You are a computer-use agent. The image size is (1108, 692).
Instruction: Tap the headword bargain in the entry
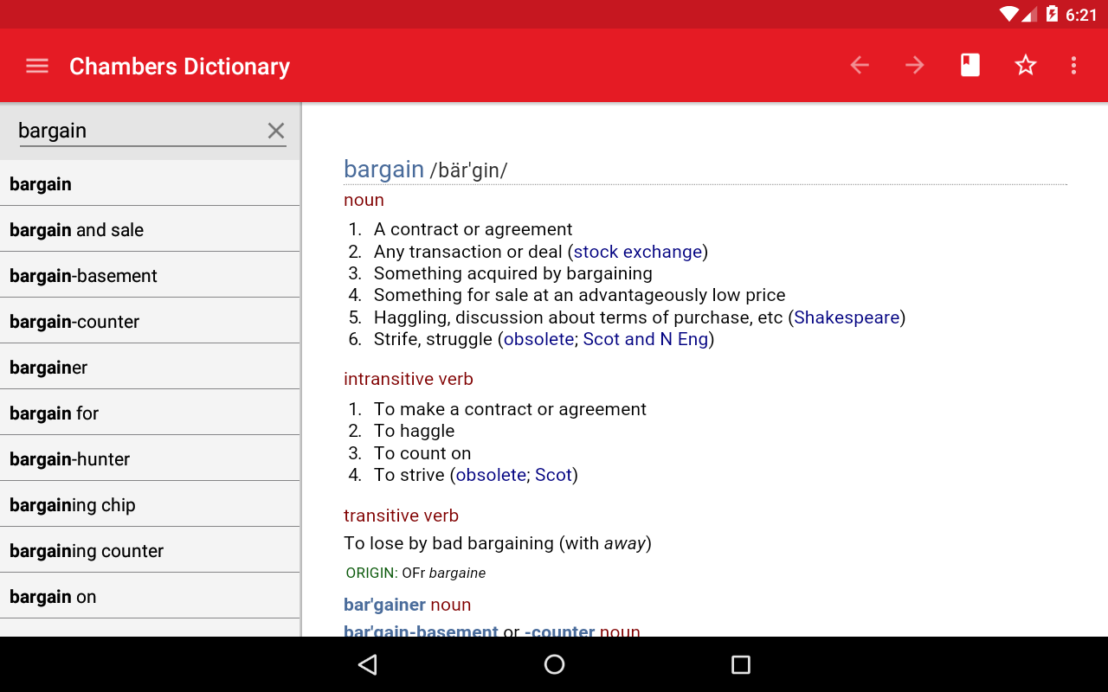coord(383,169)
